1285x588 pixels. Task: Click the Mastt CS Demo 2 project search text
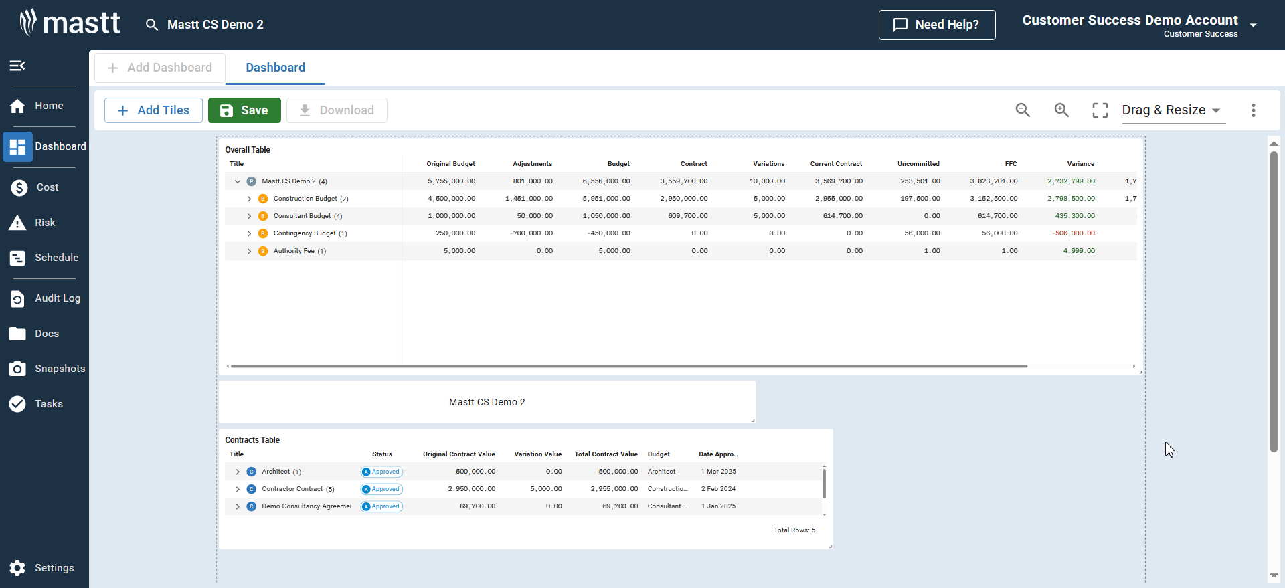pos(216,25)
